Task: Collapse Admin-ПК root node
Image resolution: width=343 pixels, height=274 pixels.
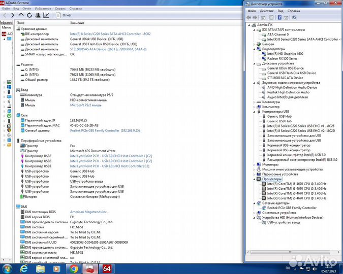Action: (249, 25)
